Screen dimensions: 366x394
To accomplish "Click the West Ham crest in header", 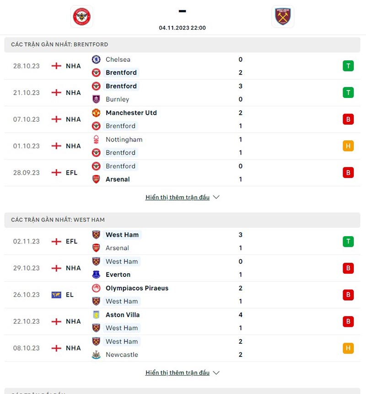I will (283, 17).
